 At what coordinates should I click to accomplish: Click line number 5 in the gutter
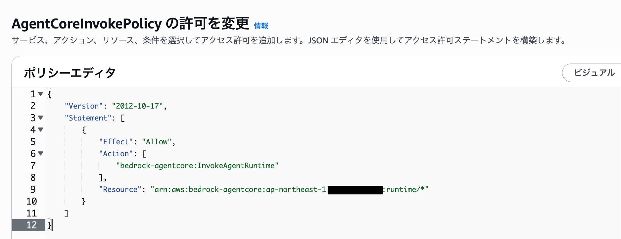point(33,142)
